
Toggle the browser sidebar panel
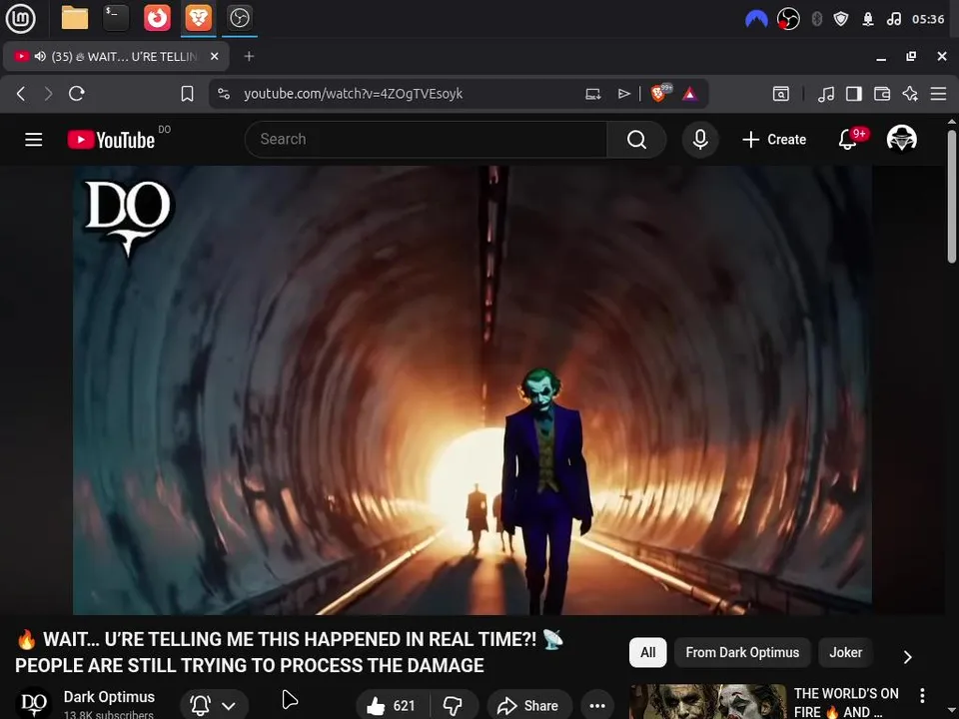pyautogui.click(x=854, y=94)
